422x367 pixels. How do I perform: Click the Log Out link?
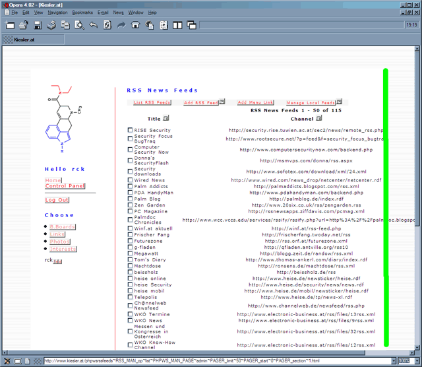(x=57, y=200)
